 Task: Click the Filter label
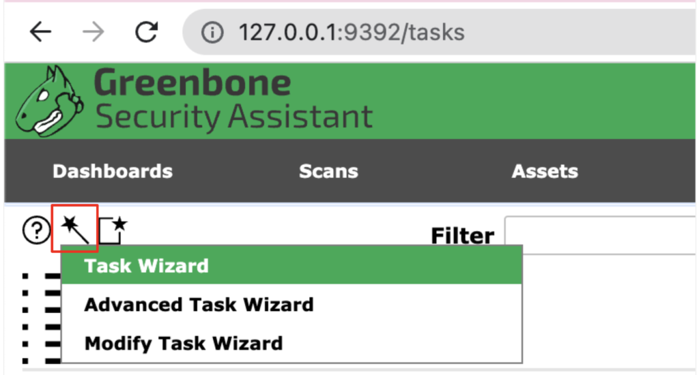[x=463, y=235]
